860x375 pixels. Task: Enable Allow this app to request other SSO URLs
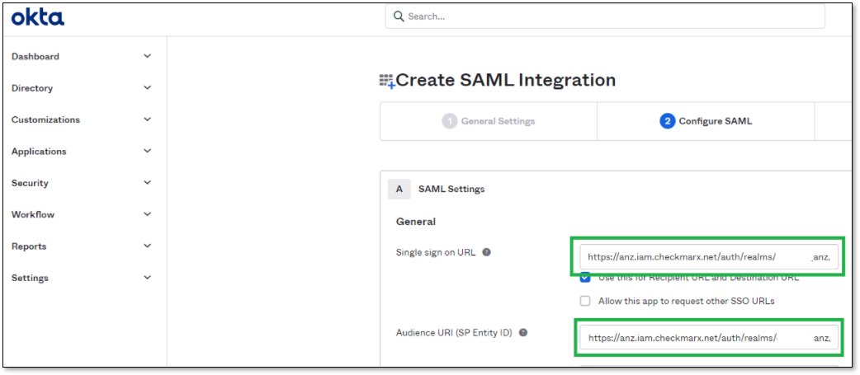[585, 301]
